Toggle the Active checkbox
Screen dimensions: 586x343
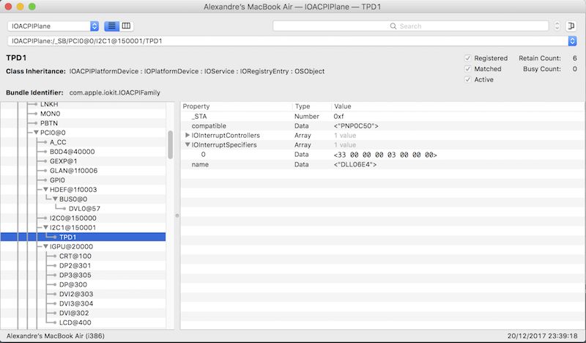pos(467,80)
